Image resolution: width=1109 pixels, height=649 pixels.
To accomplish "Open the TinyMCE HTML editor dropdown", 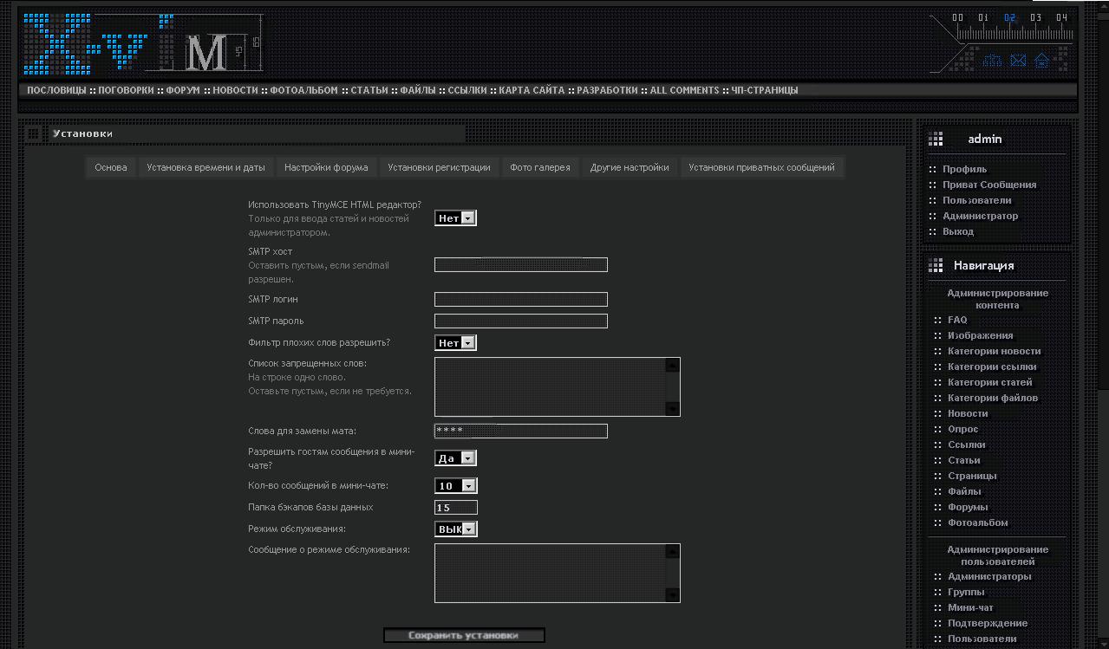I will tap(455, 218).
